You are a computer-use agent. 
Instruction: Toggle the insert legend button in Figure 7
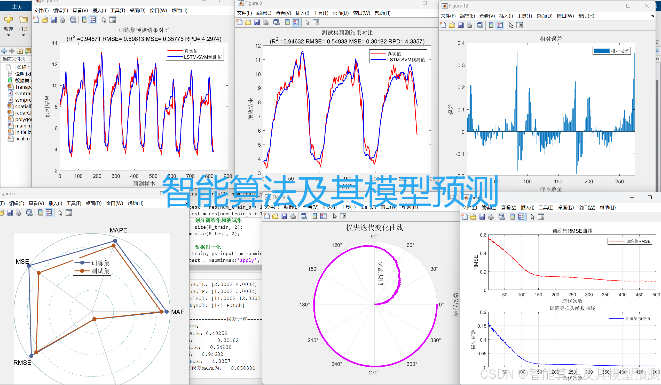point(93,20)
